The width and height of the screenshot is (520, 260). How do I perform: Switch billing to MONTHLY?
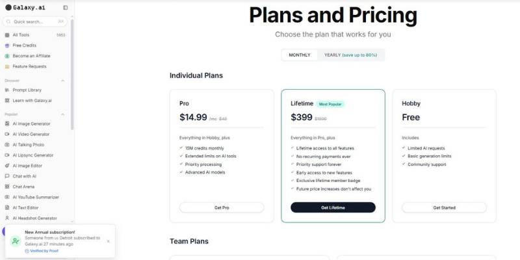pyautogui.click(x=300, y=55)
